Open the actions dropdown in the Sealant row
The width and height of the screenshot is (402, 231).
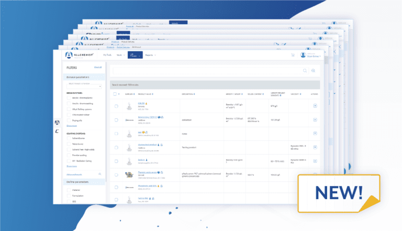(315, 161)
